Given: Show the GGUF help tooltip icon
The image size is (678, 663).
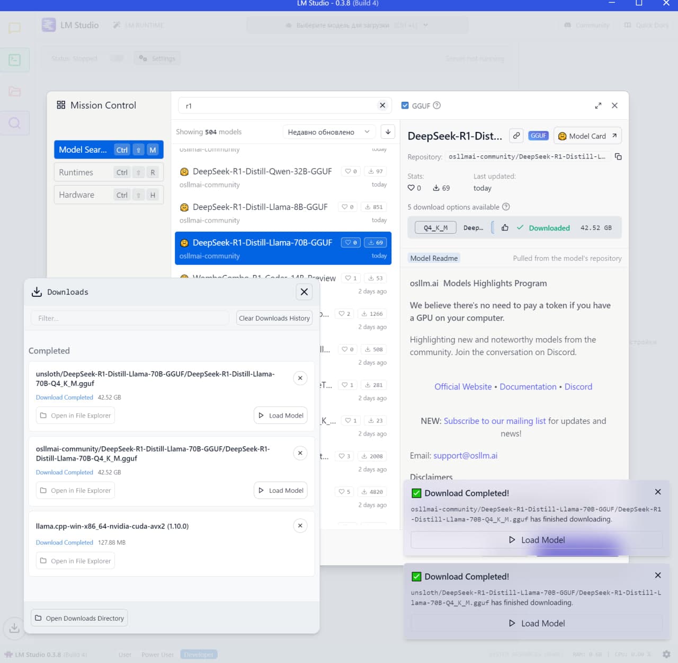Looking at the screenshot, I should [x=437, y=105].
